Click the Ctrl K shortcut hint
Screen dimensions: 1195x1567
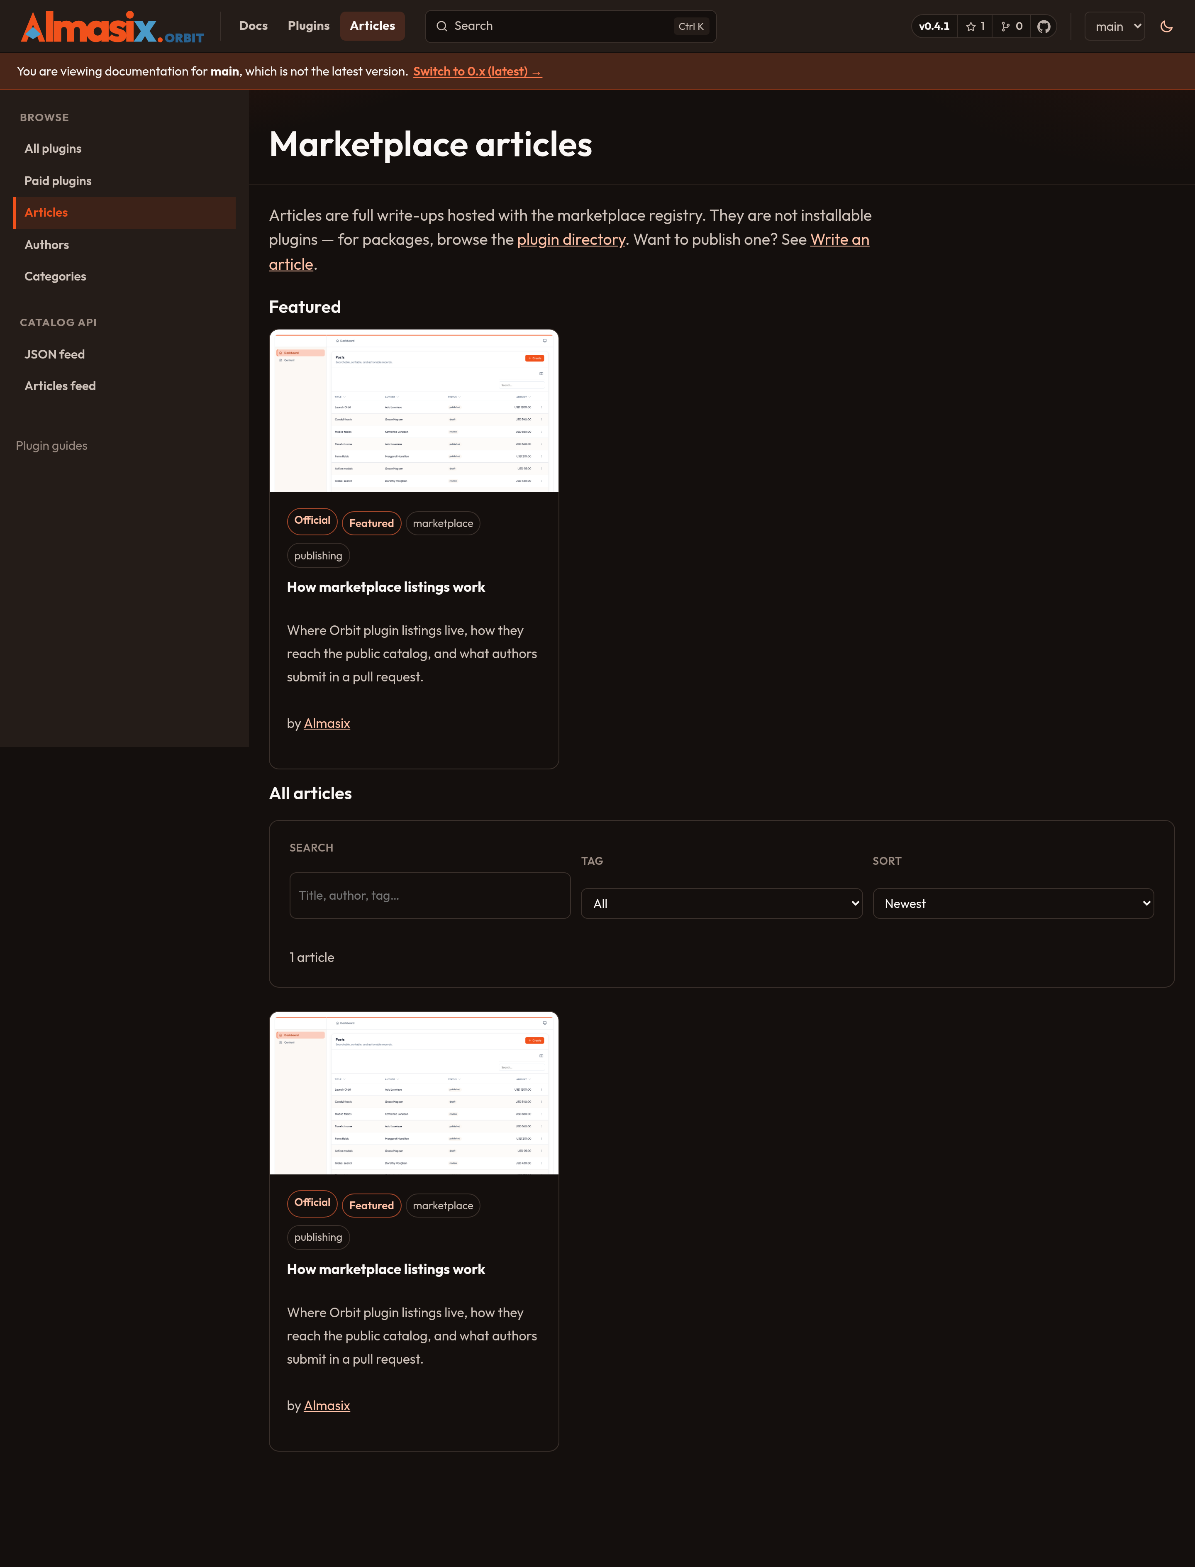[x=691, y=26]
